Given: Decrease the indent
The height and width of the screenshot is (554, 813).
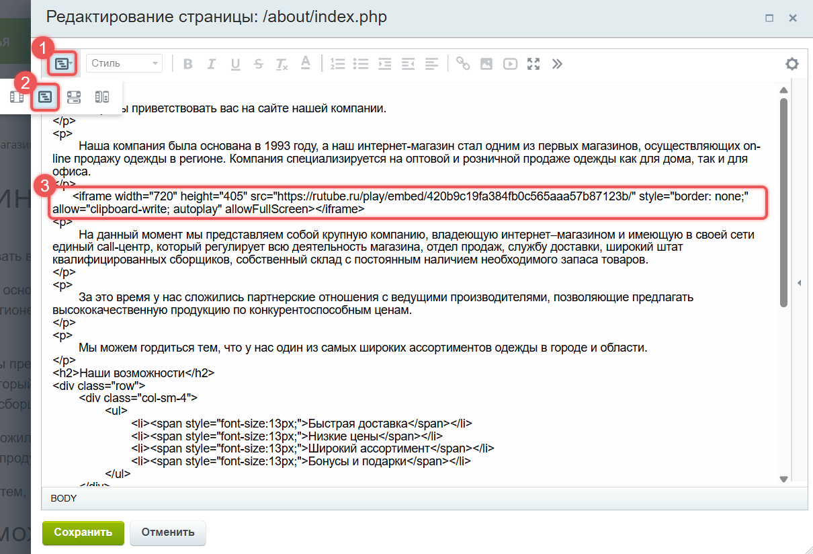Looking at the screenshot, I should (x=408, y=64).
